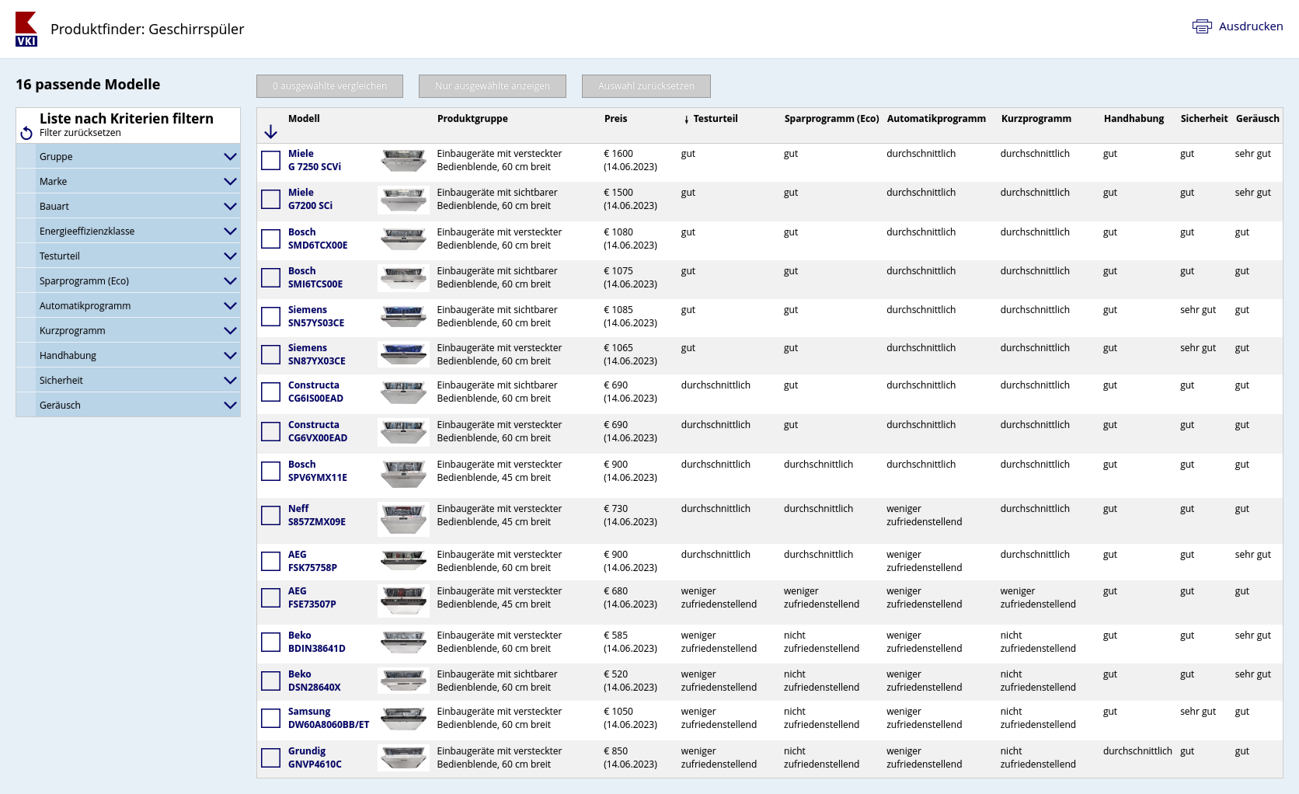Open the Siemens SN57YS03CE product image
1299x794 pixels.
[x=403, y=316]
